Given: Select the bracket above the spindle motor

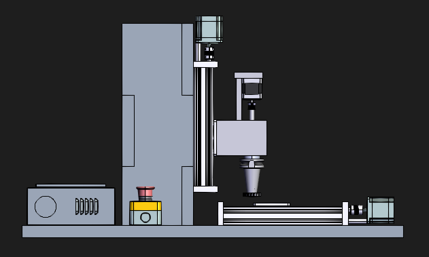Looking at the screenshot, I should click(x=248, y=75).
